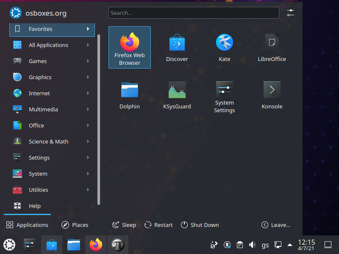Open the Discover software center icon
The width and height of the screenshot is (339, 254).
click(x=177, y=47)
